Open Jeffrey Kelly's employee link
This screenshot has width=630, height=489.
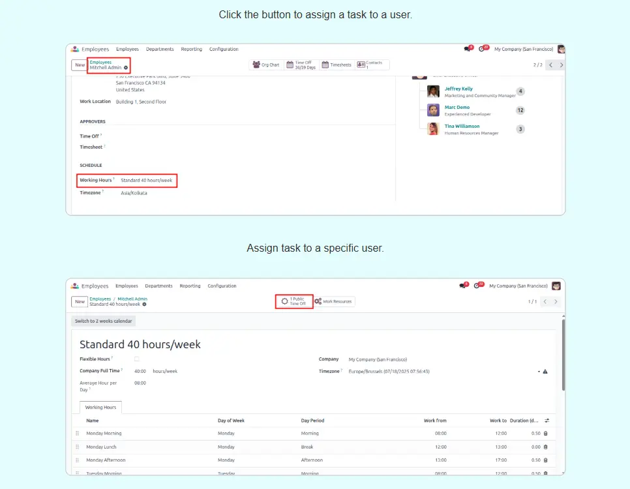coord(458,89)
